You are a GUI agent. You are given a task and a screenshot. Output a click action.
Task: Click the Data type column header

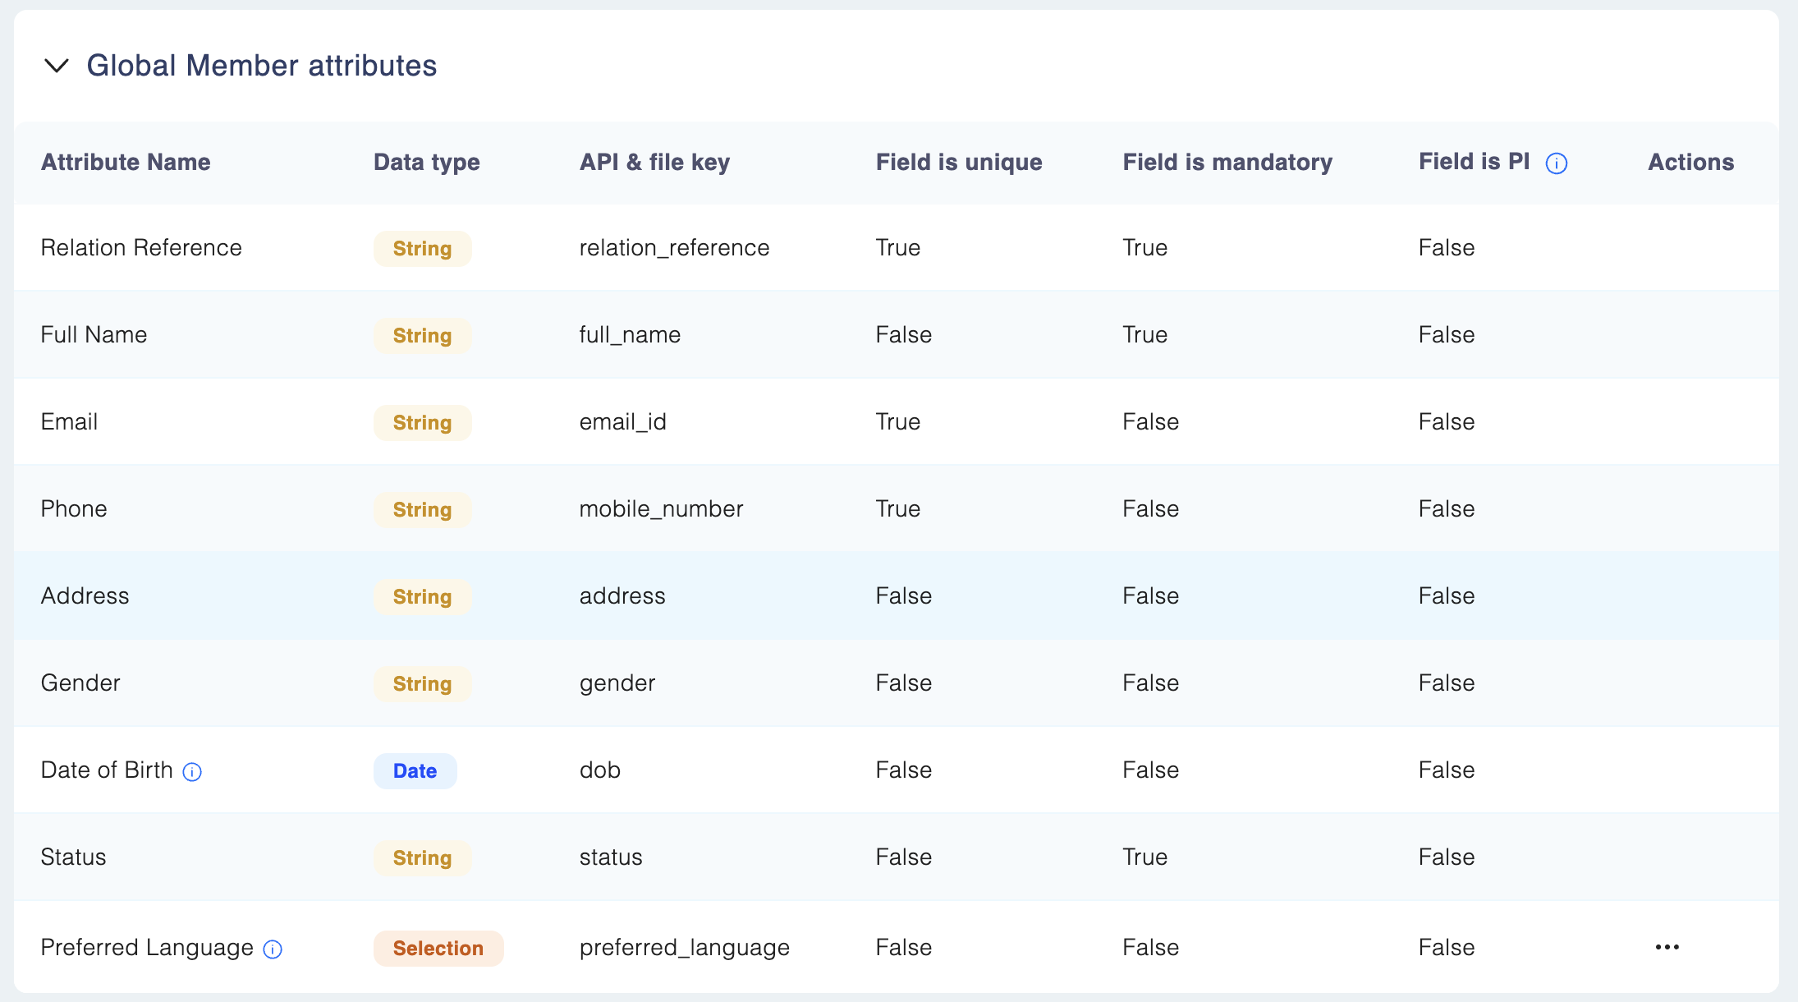point(426,163)
